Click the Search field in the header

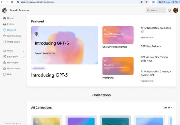point(156,10)
